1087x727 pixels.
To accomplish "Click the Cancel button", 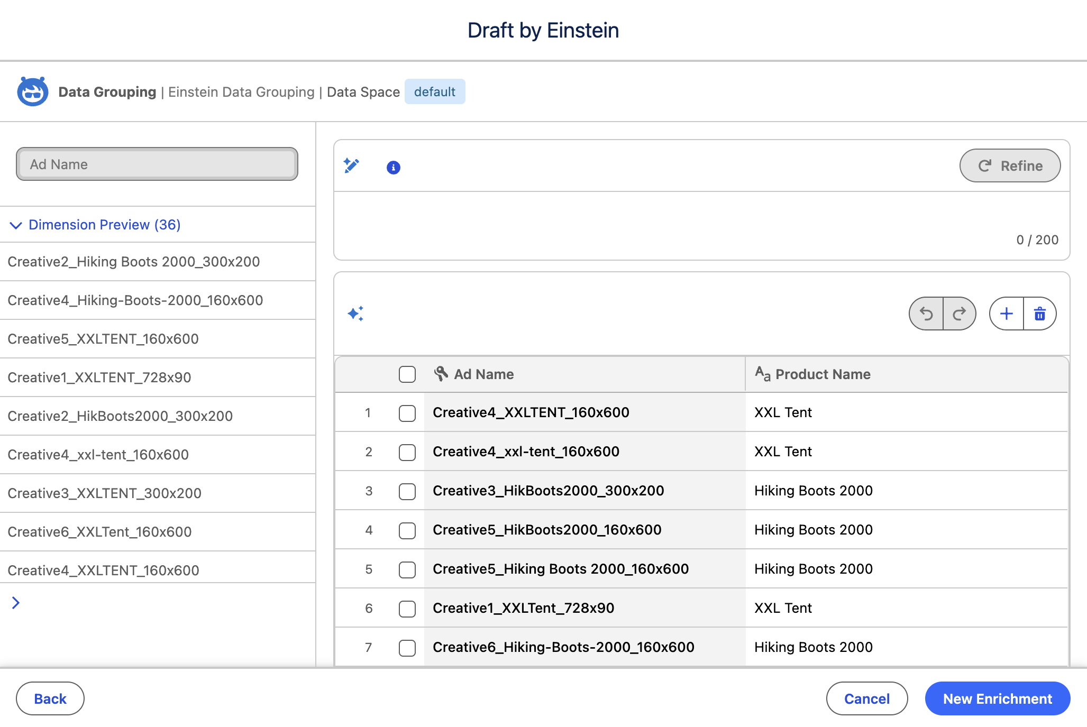I will [867, 698].
